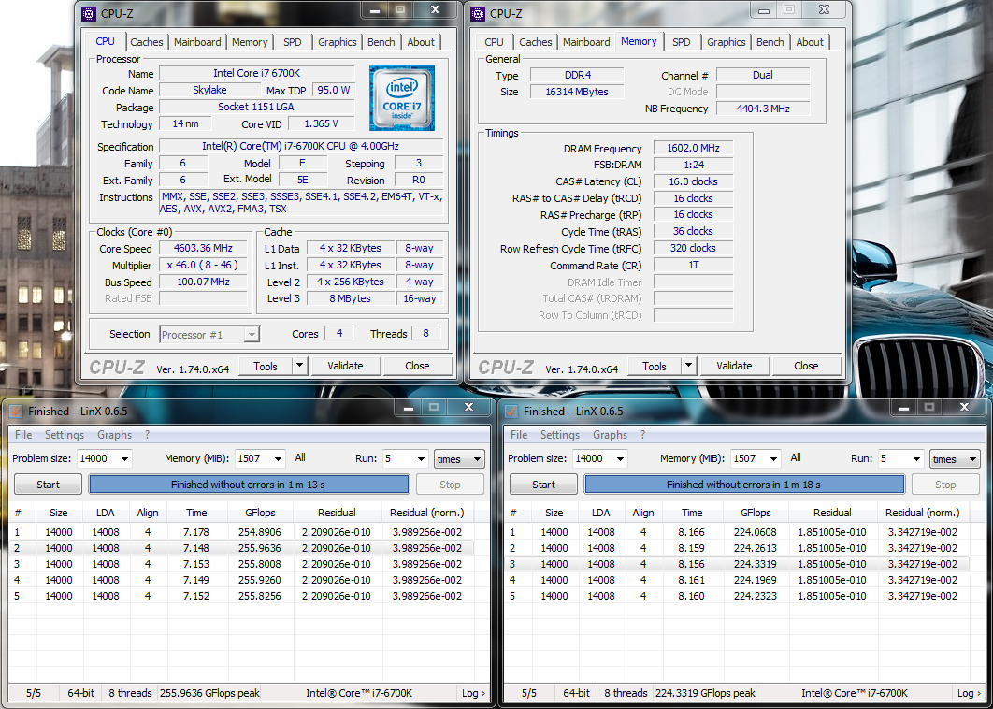Open Run count dropdown in left LinX

[x=421, y=458]
